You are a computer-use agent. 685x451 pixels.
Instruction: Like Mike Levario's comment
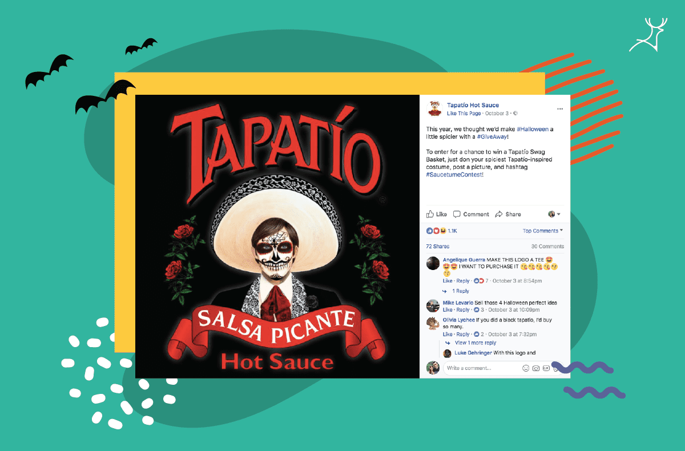click(448, 310)
